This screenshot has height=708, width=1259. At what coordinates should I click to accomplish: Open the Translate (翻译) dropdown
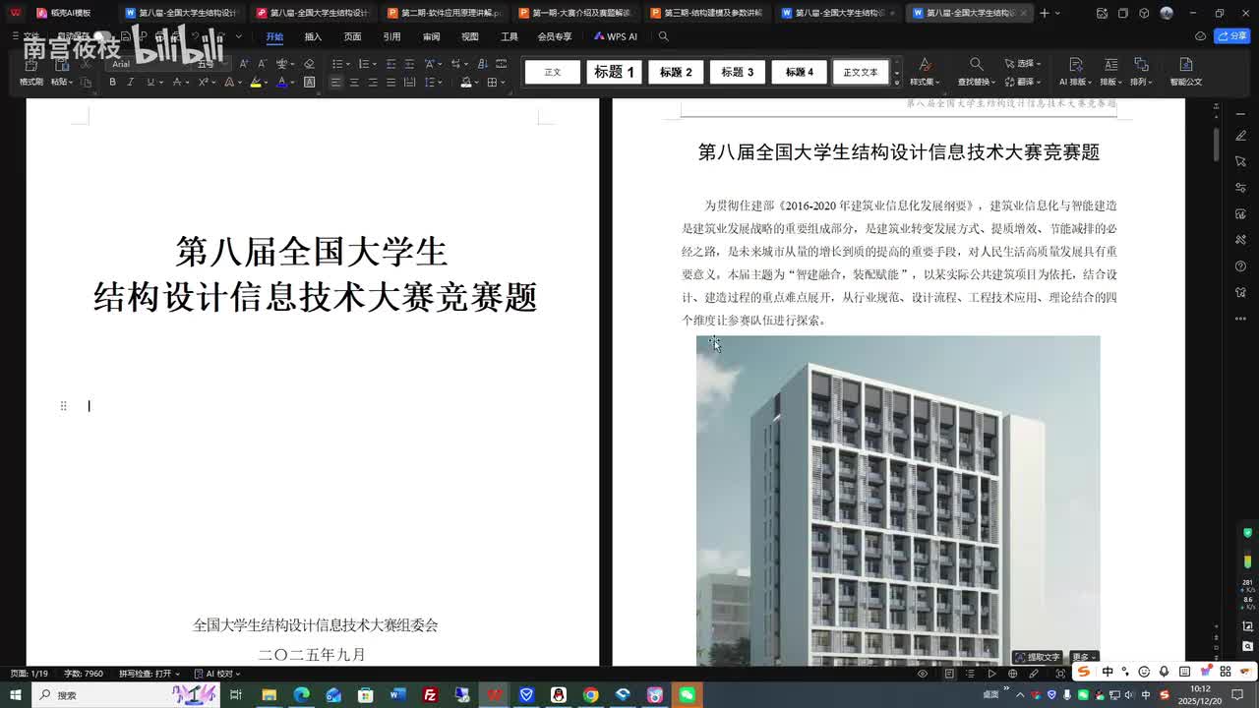pos(1023,82)
